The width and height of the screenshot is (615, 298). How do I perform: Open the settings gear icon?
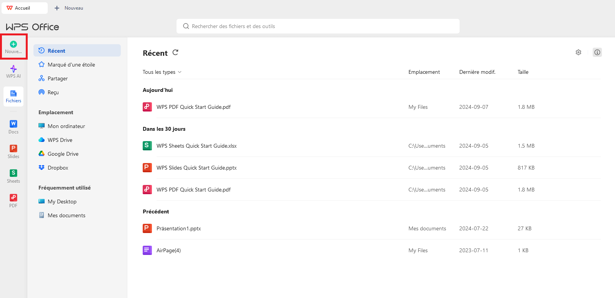coord(578,52)
